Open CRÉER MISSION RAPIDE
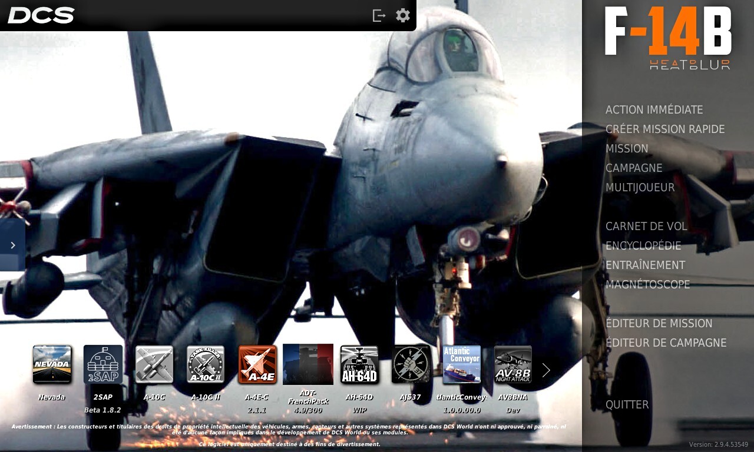 (x=665, y=129)
